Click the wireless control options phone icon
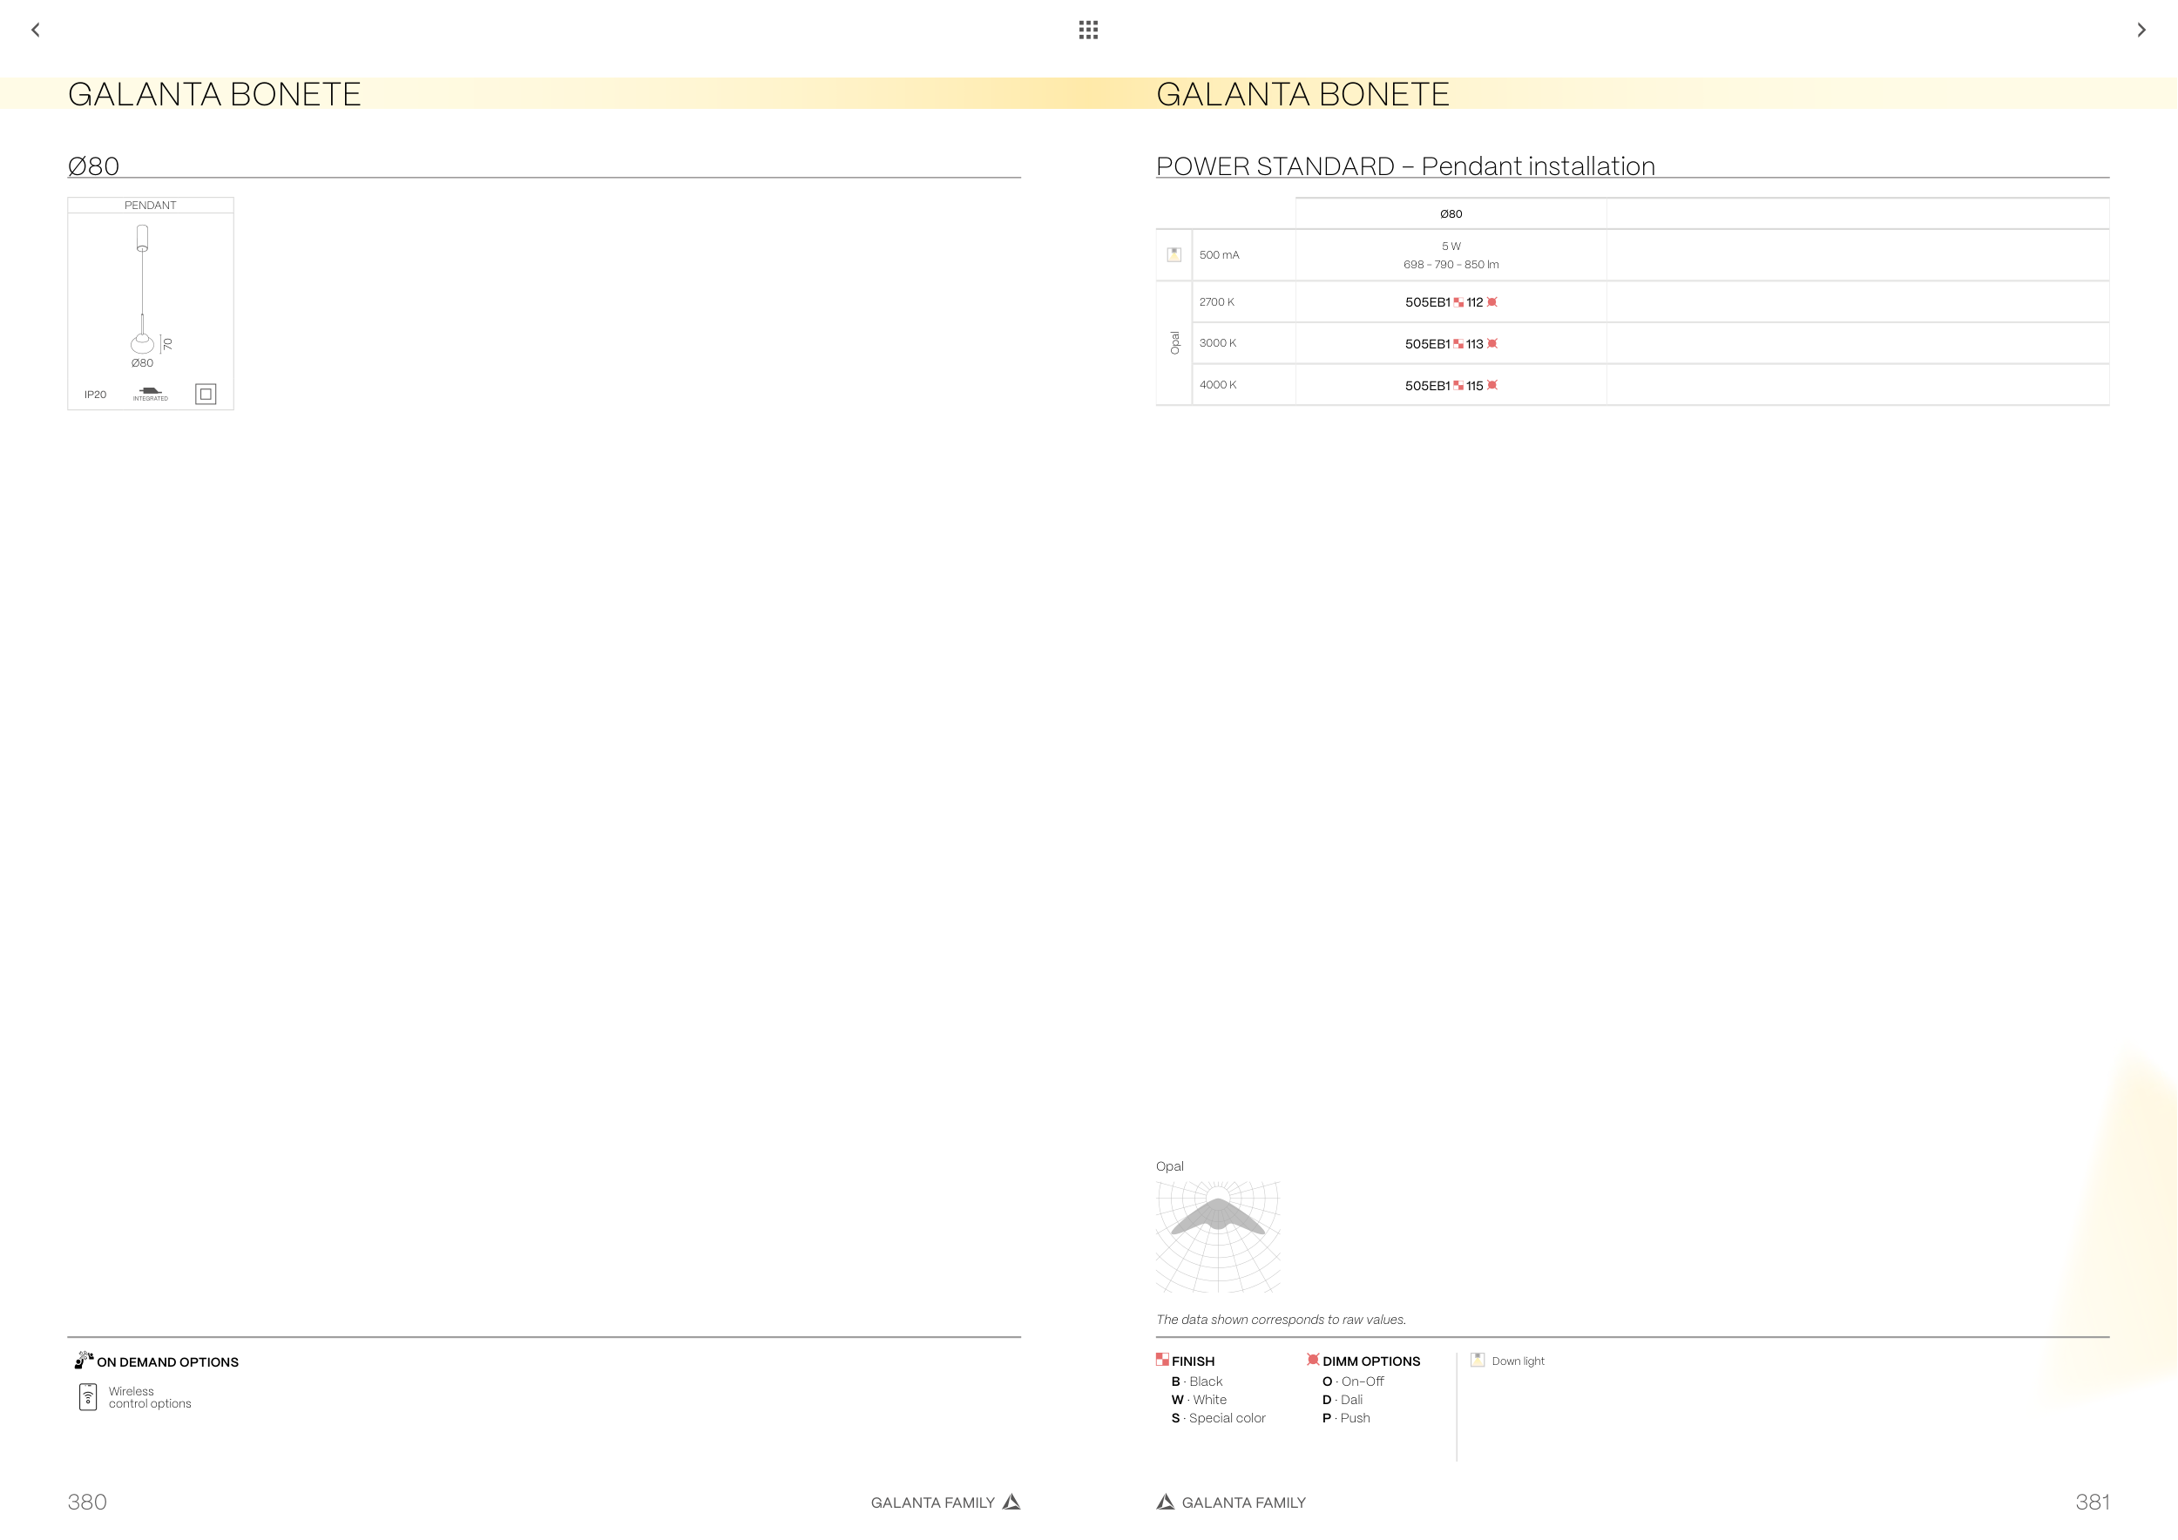 (x=88, y=1397)
